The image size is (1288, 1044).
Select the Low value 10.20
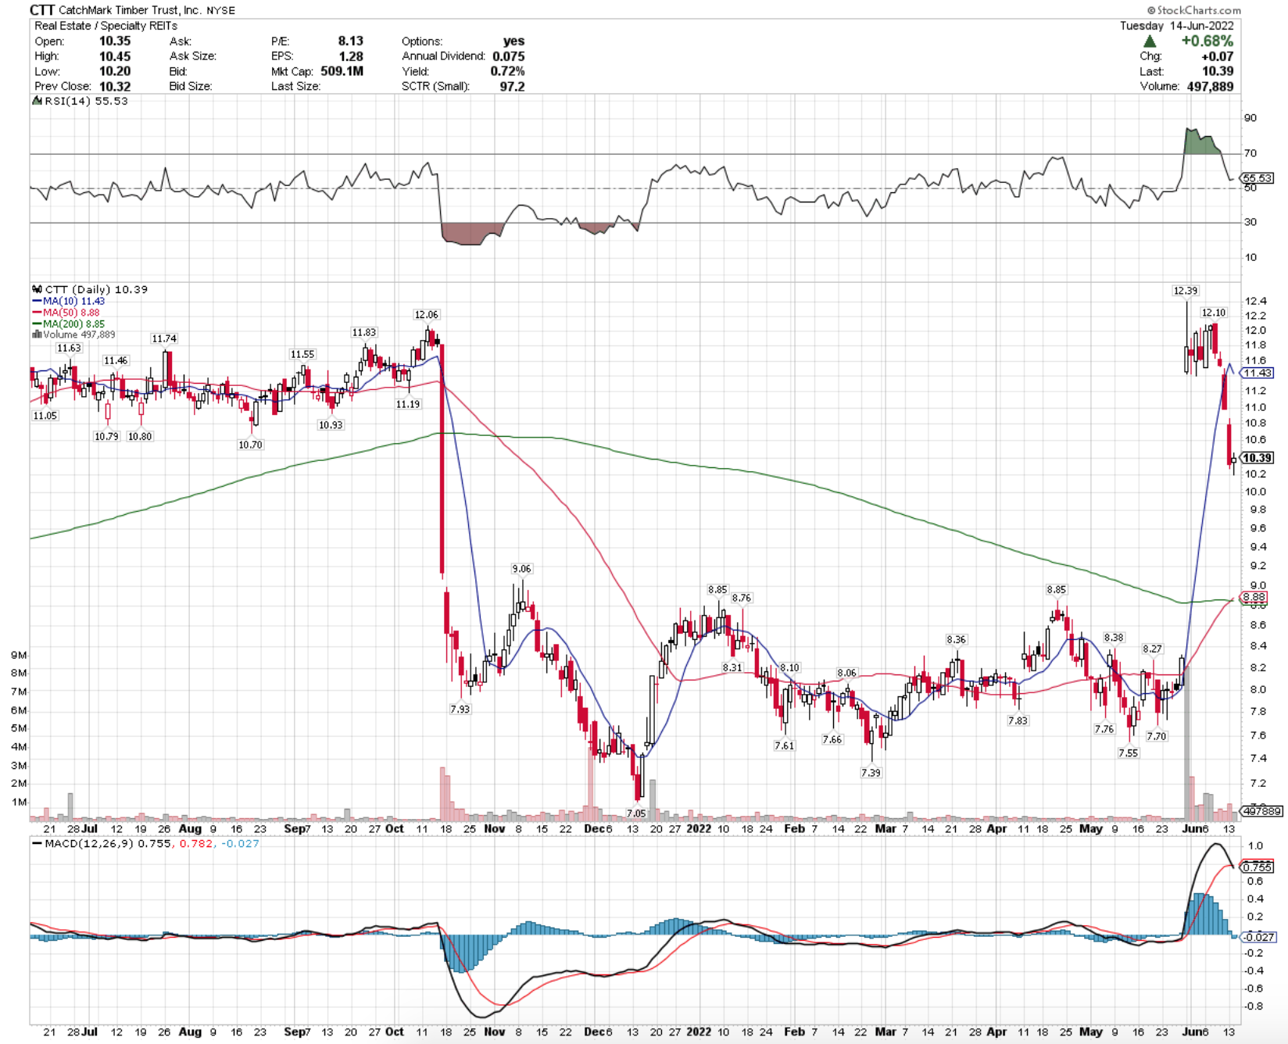[x=115, y=71]
